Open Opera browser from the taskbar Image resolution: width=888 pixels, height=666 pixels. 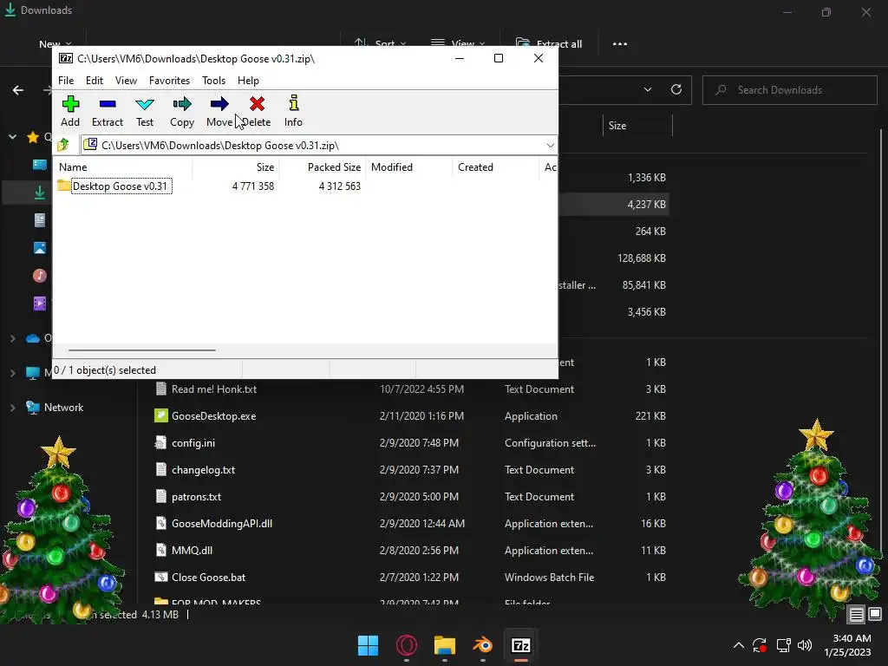407,645
